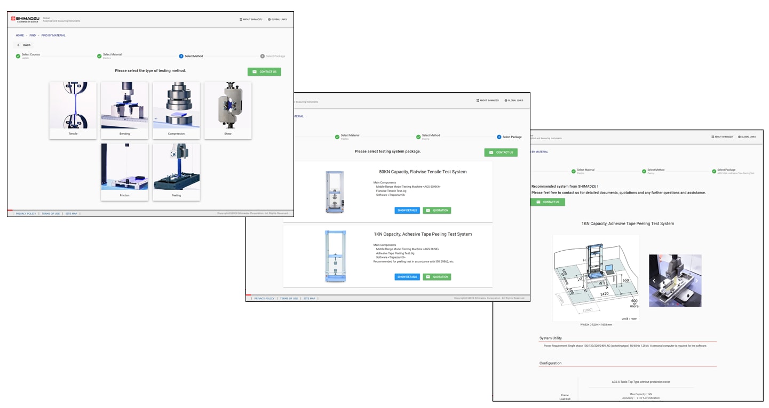This screenshot has width=769, height=408.
Task: Click the next arrow on the peeling photo carousel
Action: (696, 281)
